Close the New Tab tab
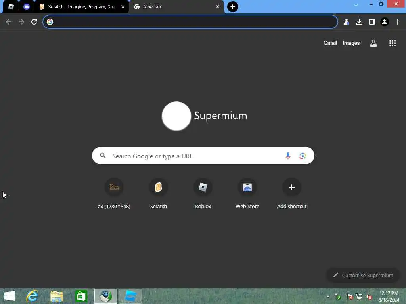The width and height of the screenshot is (406, 304). pos(218,7)
